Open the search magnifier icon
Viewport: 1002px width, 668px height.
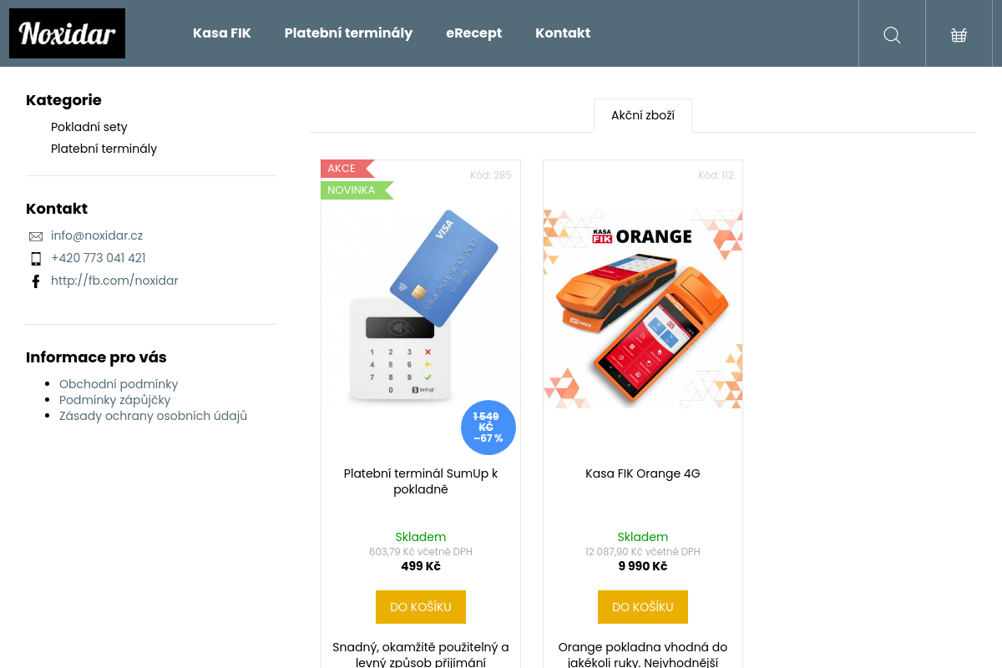[892, 34]
